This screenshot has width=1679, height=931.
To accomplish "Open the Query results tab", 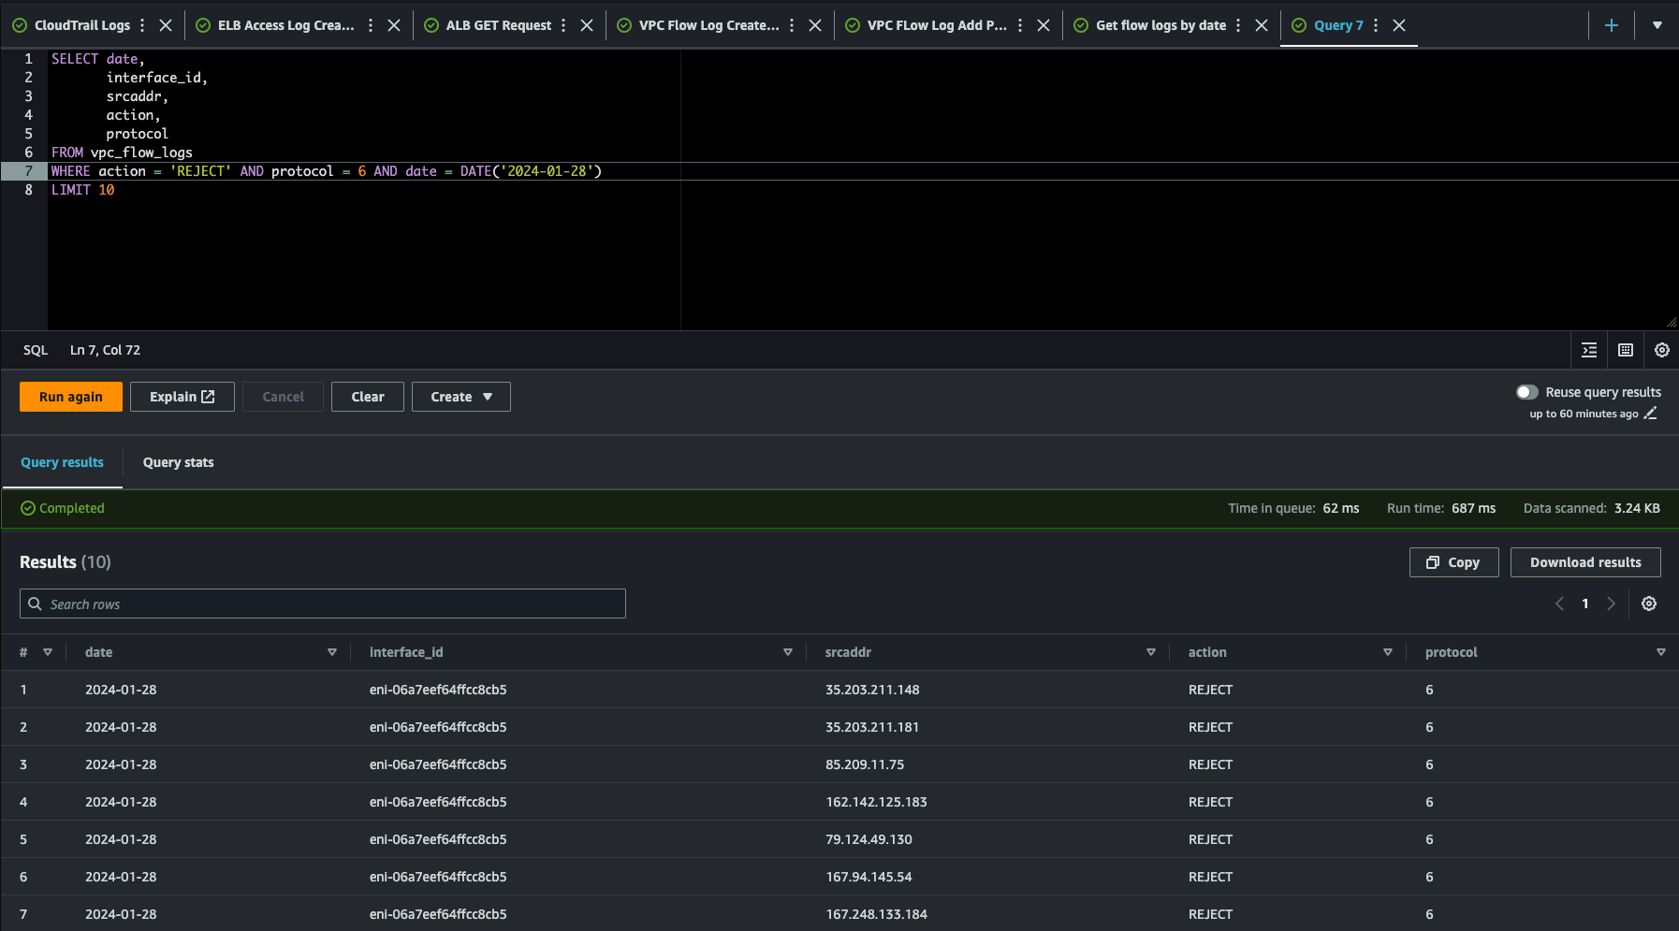I will (63, 462).
